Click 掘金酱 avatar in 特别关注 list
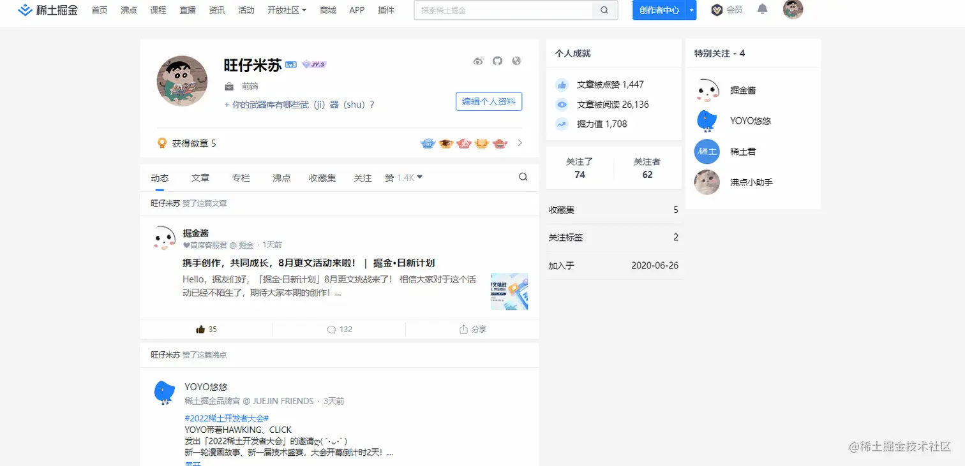This screenshot has height=466, width=965. click(707, 91)
